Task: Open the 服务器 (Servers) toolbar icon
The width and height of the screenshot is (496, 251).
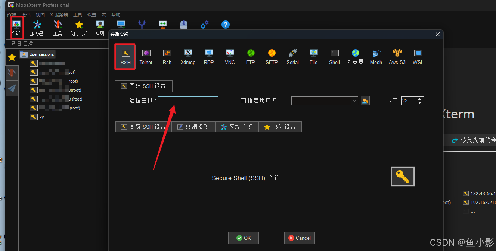Action: 37,28
